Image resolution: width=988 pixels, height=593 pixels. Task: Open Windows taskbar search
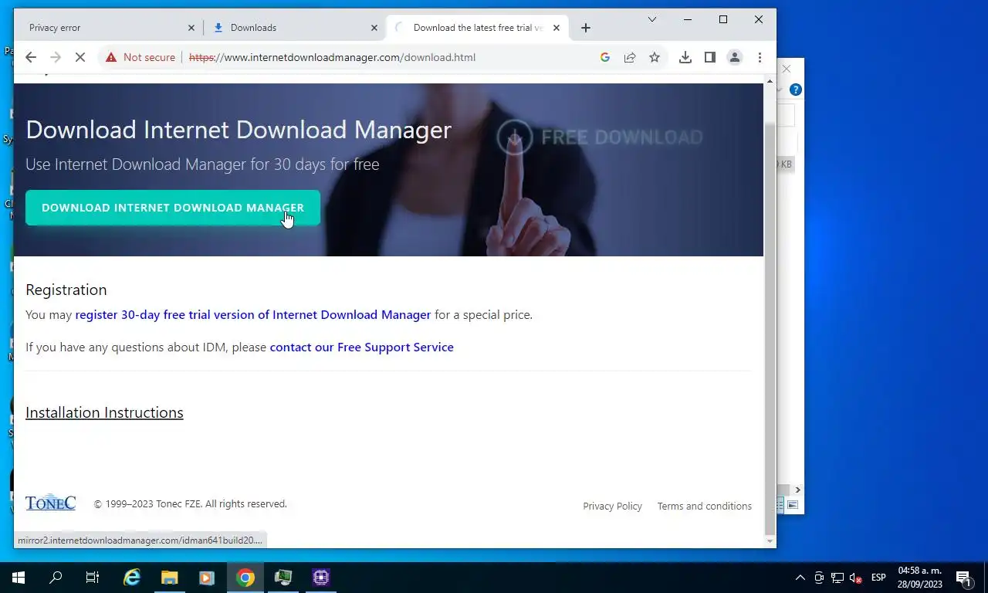56,578
